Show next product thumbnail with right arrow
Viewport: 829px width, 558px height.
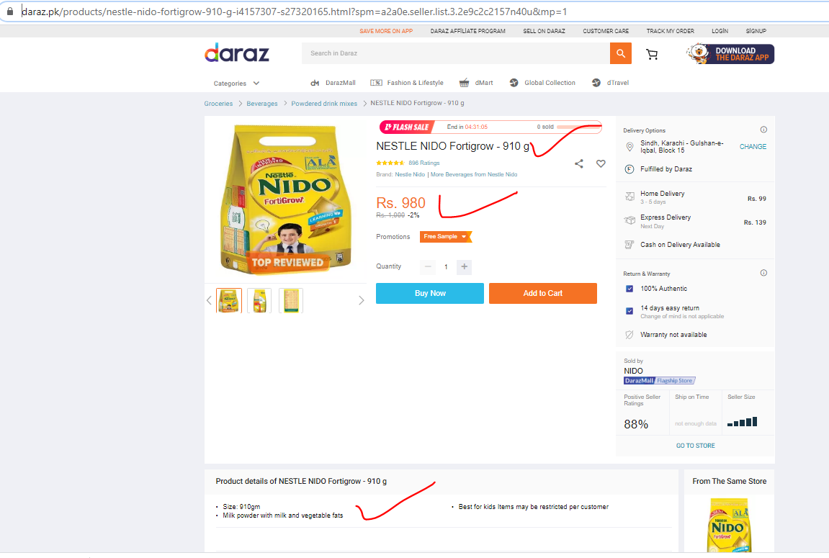tap(361, 301)
